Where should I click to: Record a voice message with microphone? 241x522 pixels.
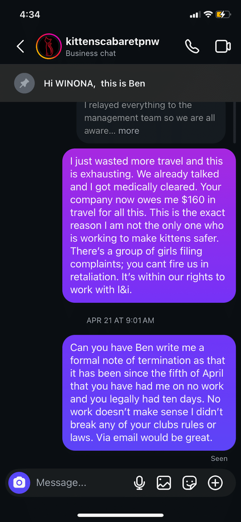pos(140,483)
